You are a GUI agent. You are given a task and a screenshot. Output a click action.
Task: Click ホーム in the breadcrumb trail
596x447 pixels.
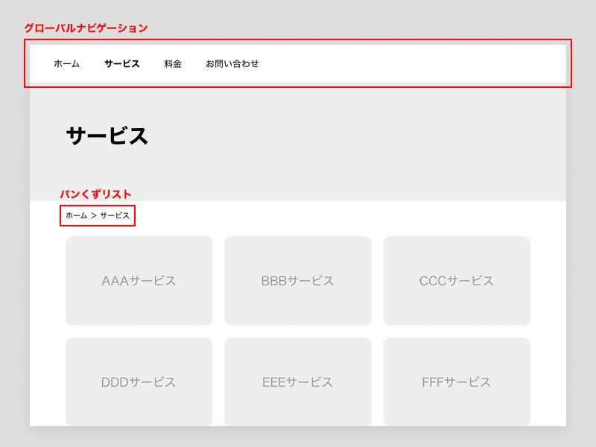[77, 215]
